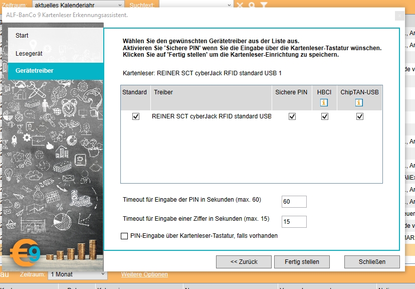The width and height of the screenshot is (415, 289).
Task: Click the 'Timeout für Eingabe einer Ziffer' label
Action: point(196,219)
